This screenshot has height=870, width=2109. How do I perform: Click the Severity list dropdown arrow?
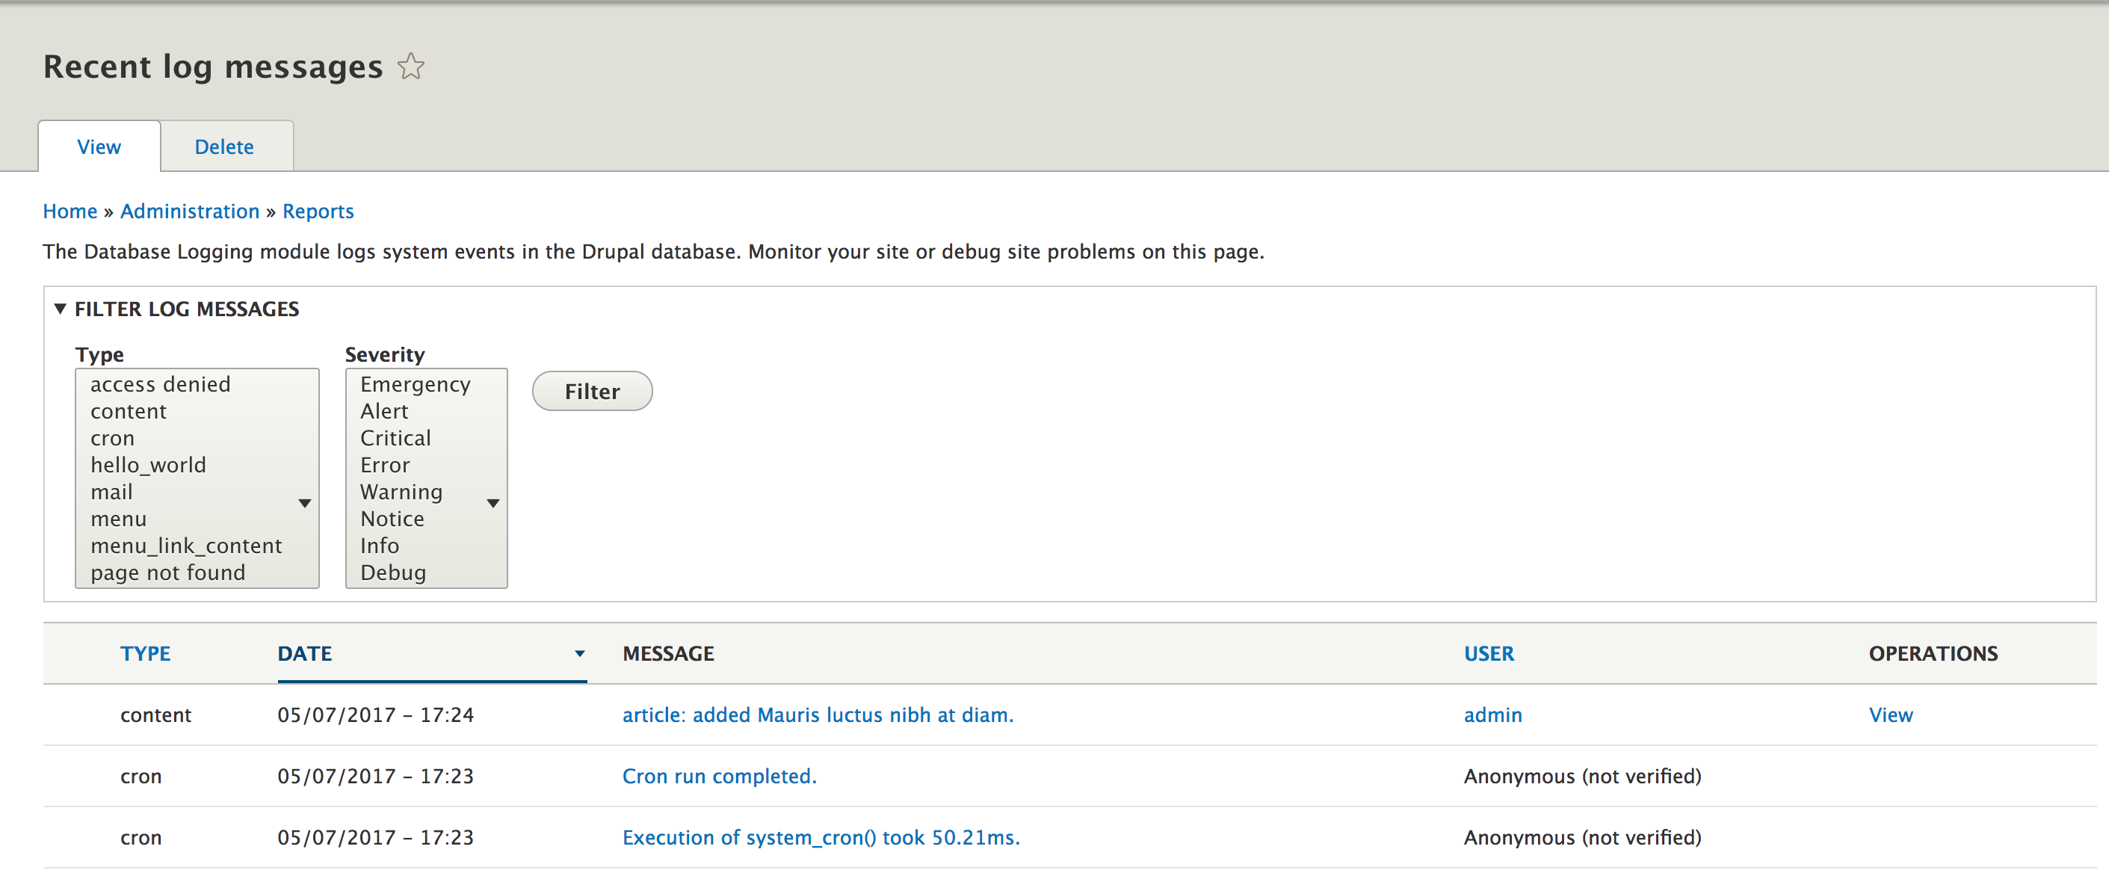tap(492, 503)
